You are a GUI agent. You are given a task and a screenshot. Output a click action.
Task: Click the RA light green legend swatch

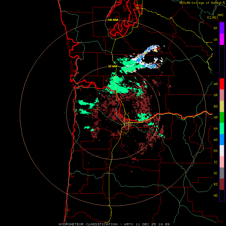222,129
